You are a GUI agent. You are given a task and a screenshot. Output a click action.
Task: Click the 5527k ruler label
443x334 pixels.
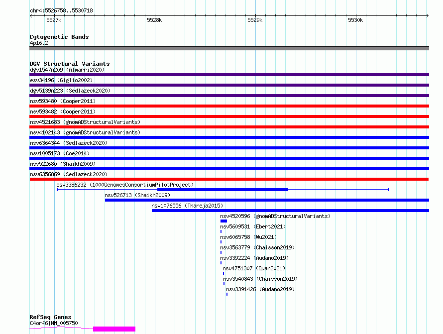(54, 20)
